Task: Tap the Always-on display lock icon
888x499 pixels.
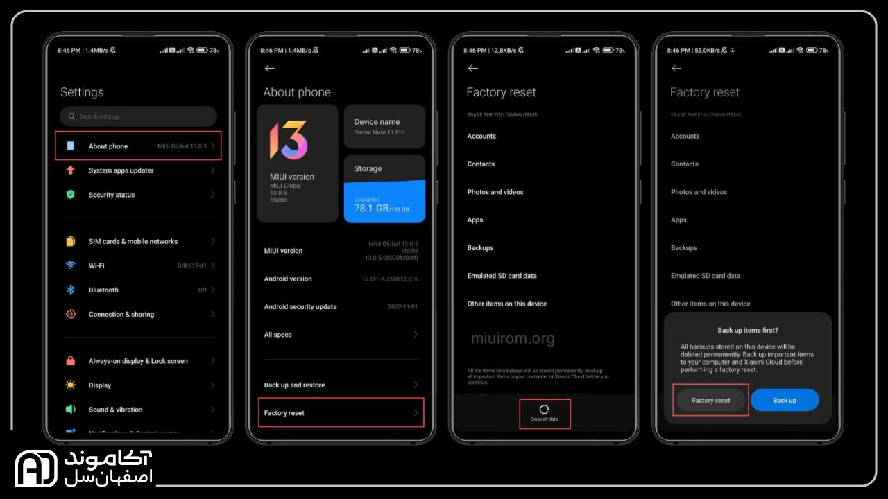Action: coord(70,361)
